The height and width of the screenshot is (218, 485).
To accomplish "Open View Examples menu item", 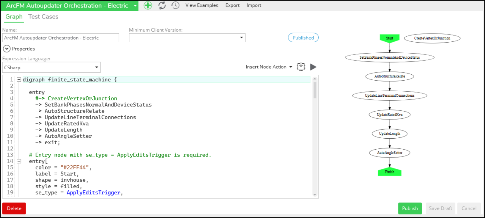I will point(202,5).
